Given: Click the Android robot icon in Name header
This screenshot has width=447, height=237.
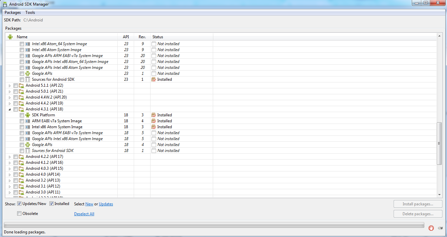Looking at the screenshot, I should click(10, 37).
